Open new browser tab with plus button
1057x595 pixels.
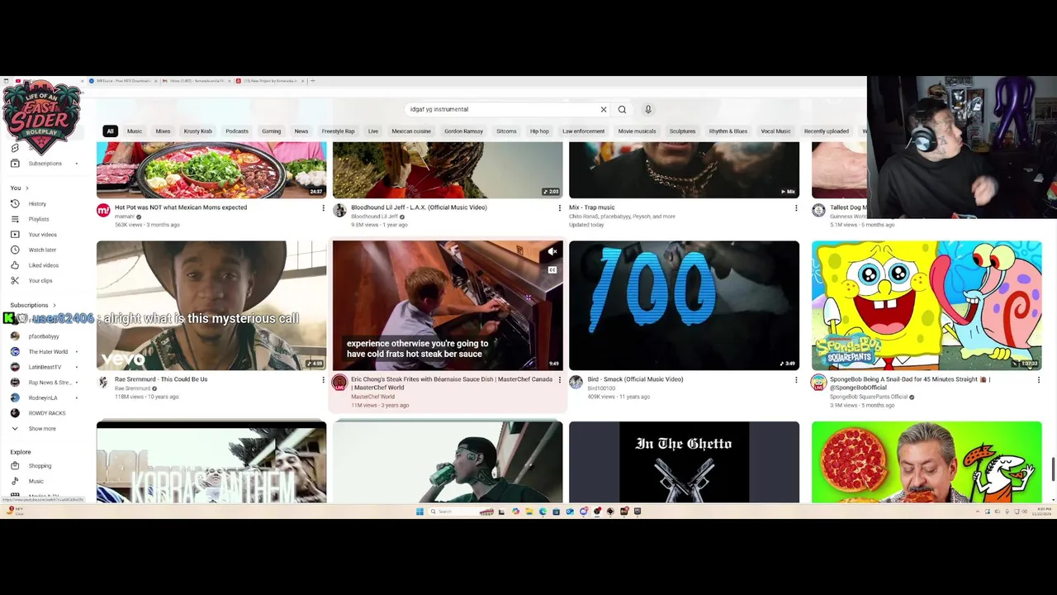pyautogui.click(x=311, y=81)
